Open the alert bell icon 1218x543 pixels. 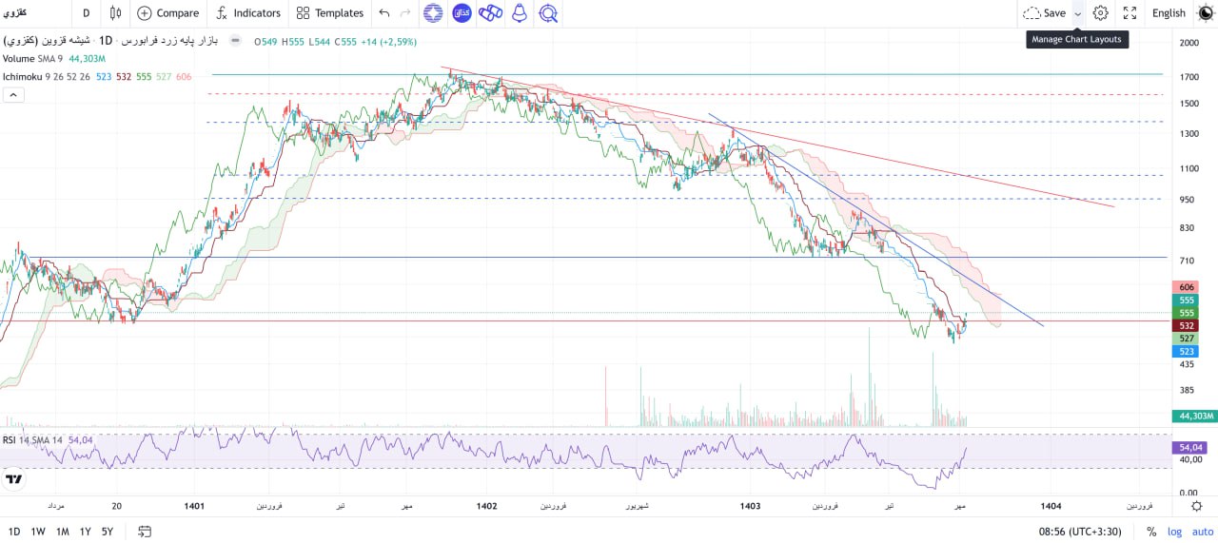click(x=519, y=13)
